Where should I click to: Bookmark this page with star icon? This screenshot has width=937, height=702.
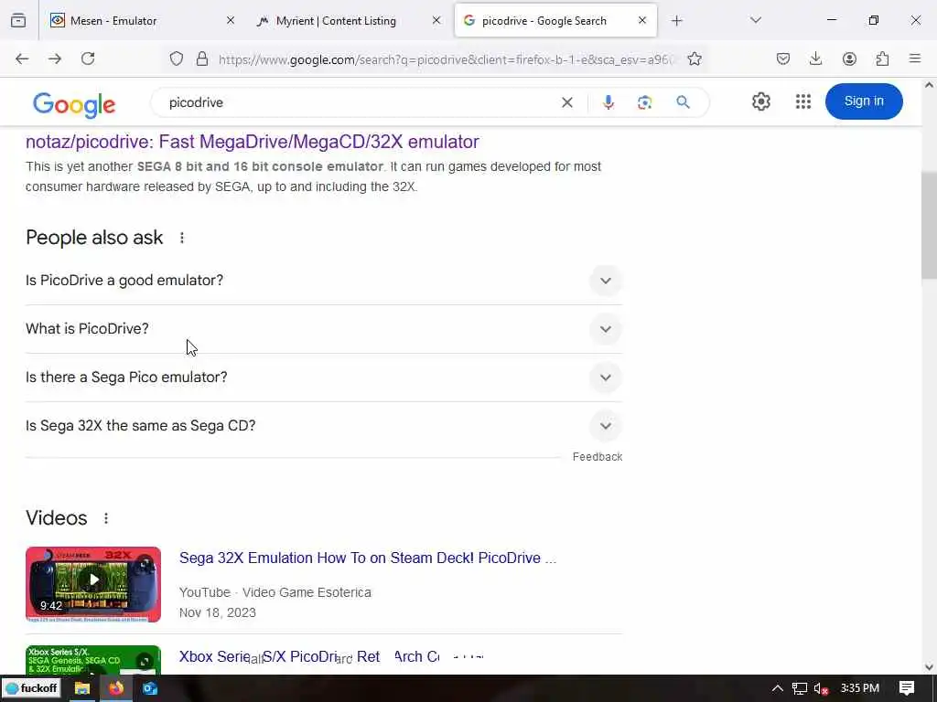(x=695, y=58)
